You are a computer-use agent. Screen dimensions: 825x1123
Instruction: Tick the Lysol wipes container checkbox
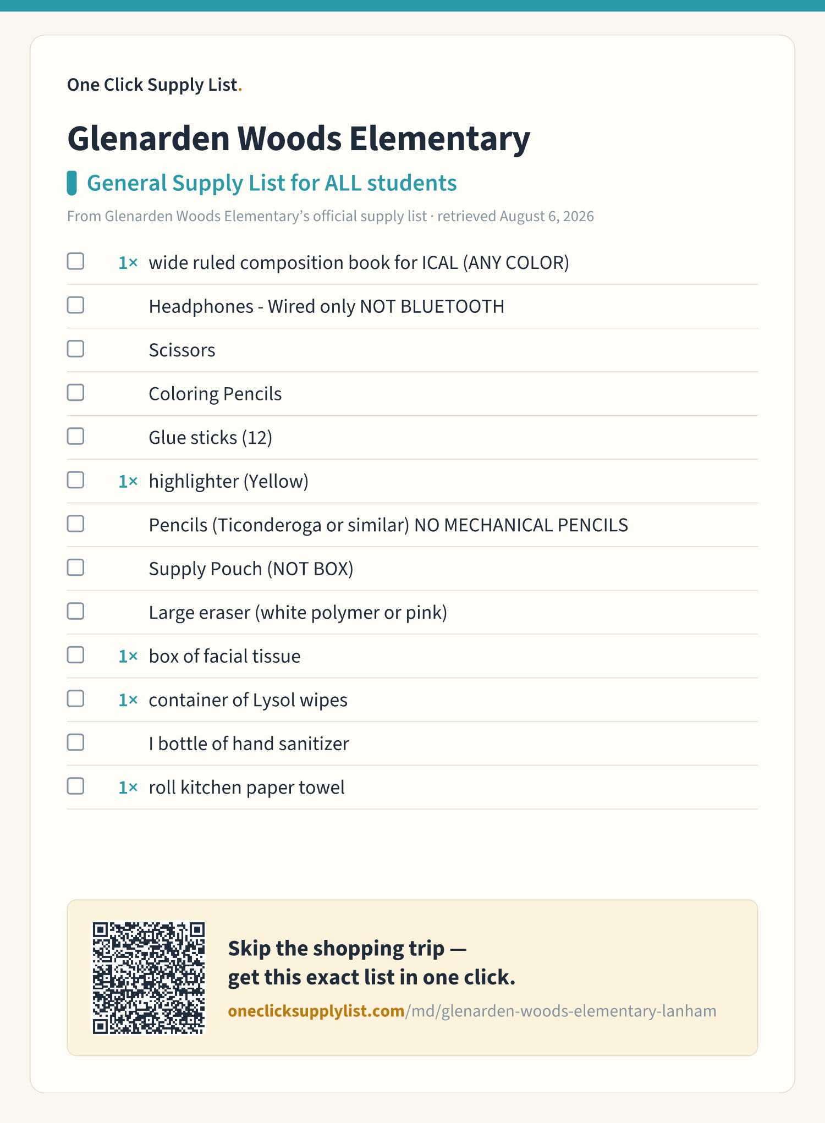75,698
